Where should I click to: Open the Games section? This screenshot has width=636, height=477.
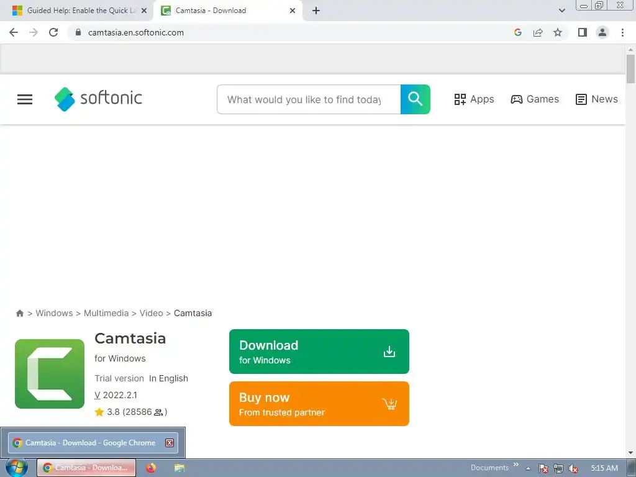[x=535, y=99]
